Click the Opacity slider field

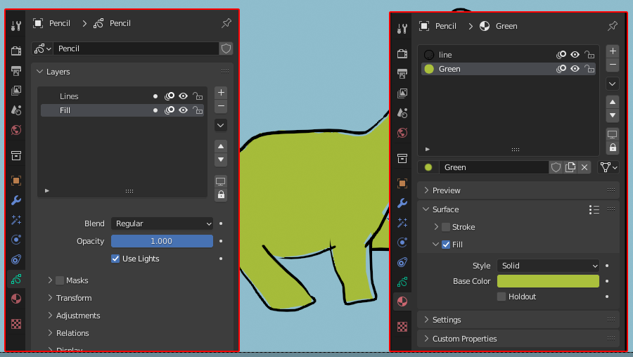point(162,241)
